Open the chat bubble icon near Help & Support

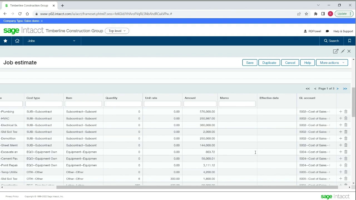(327, 31)
